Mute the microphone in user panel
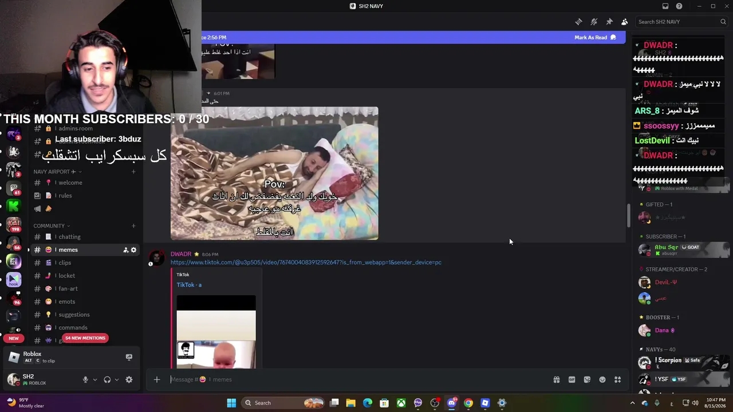Screen dimensions: 733x412 coord(85,379)
